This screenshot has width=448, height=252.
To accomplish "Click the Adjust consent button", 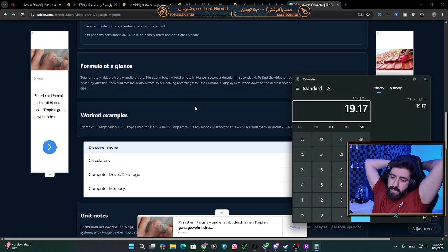I will pos(424,229).
